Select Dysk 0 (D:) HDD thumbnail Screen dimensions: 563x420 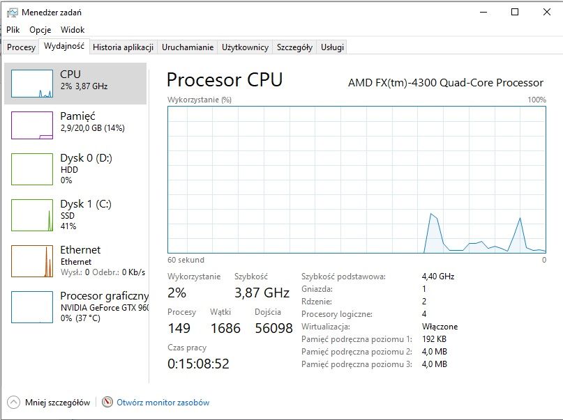coord(32,169)
